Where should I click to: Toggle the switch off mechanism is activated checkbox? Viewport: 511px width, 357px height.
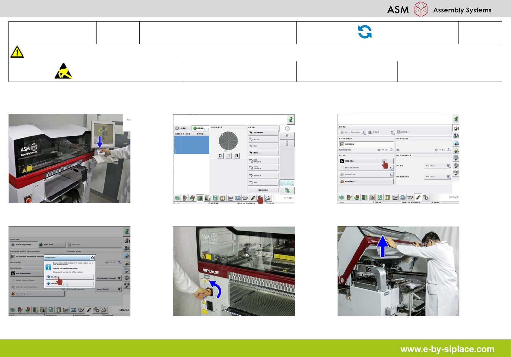[x=13, y=257]
